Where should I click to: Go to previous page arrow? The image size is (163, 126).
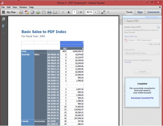coord(63,12)
